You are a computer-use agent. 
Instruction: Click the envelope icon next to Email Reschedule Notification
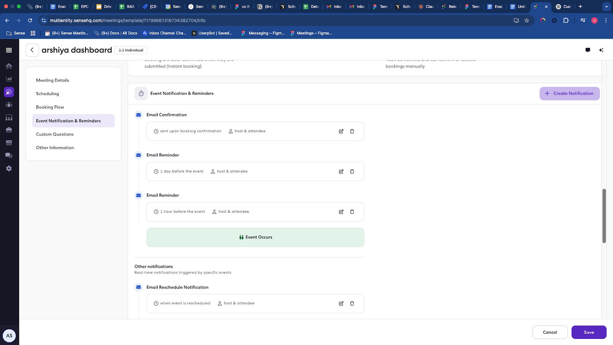pos(139,287)
